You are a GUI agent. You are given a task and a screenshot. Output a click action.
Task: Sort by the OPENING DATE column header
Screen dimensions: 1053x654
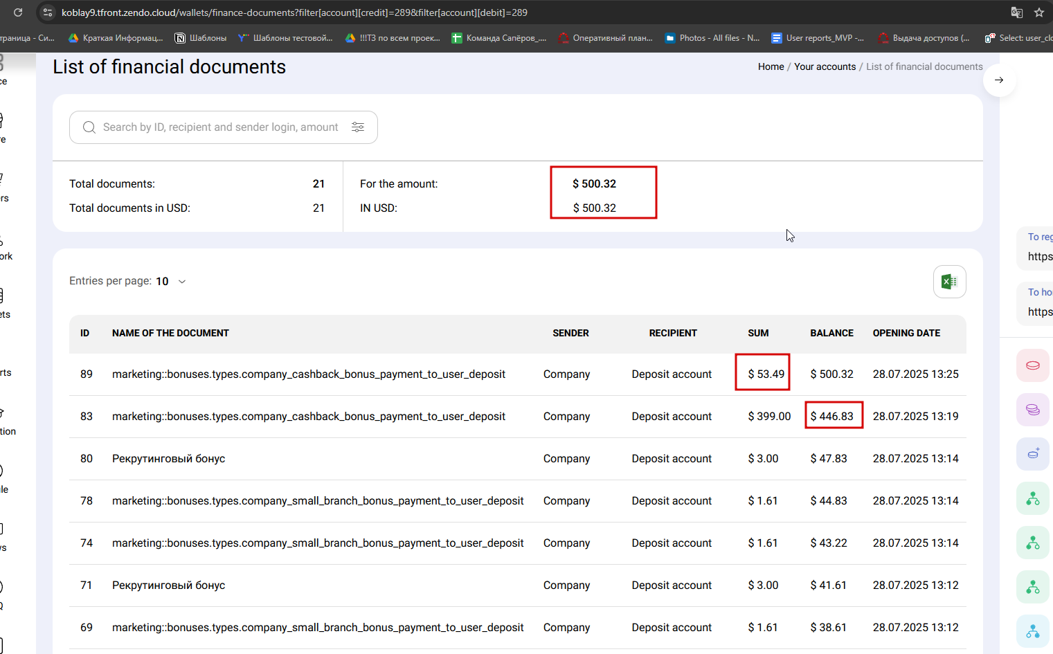coord(906,333)
